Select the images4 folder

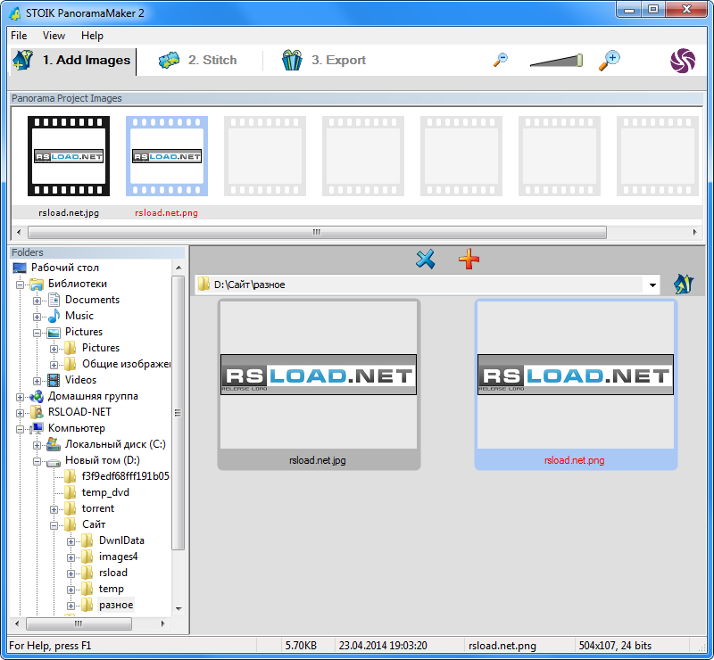[118, 557]
